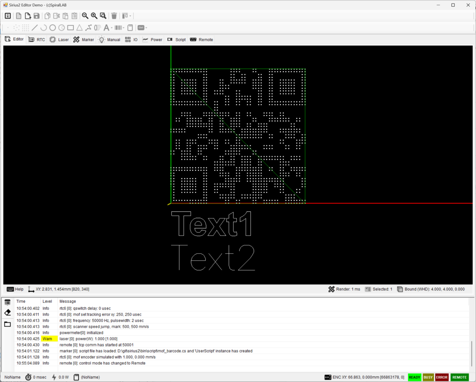Open the Script tab
This screenshot has width=476, height=382.
(176, 40)
